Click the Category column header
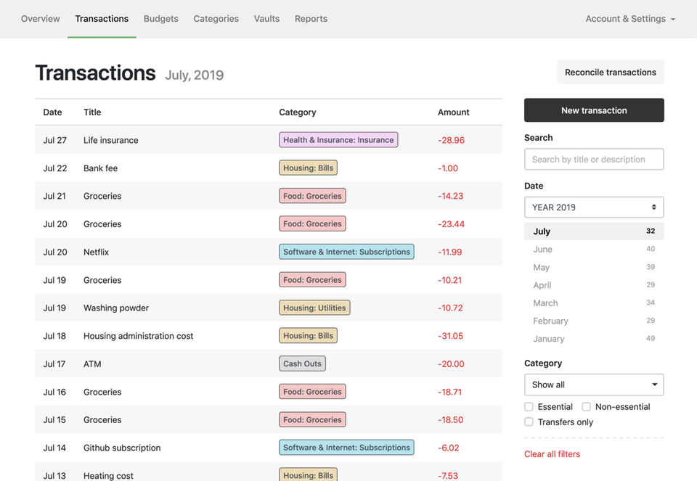 [298, 112]
